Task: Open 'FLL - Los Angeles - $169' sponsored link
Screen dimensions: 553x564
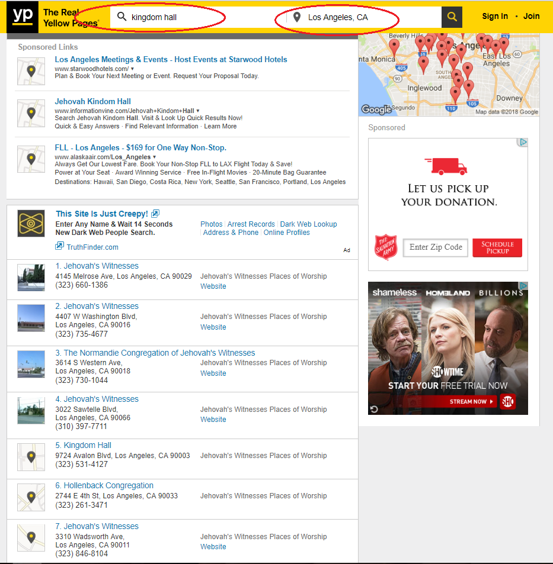Action: 140,147
